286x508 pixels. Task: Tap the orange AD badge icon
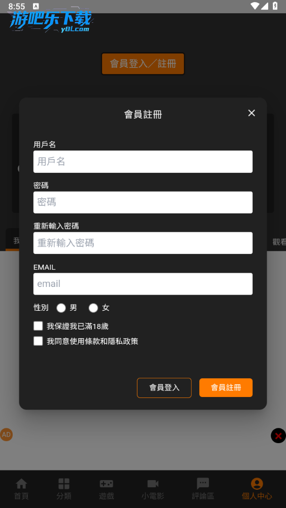click(6, 435)
